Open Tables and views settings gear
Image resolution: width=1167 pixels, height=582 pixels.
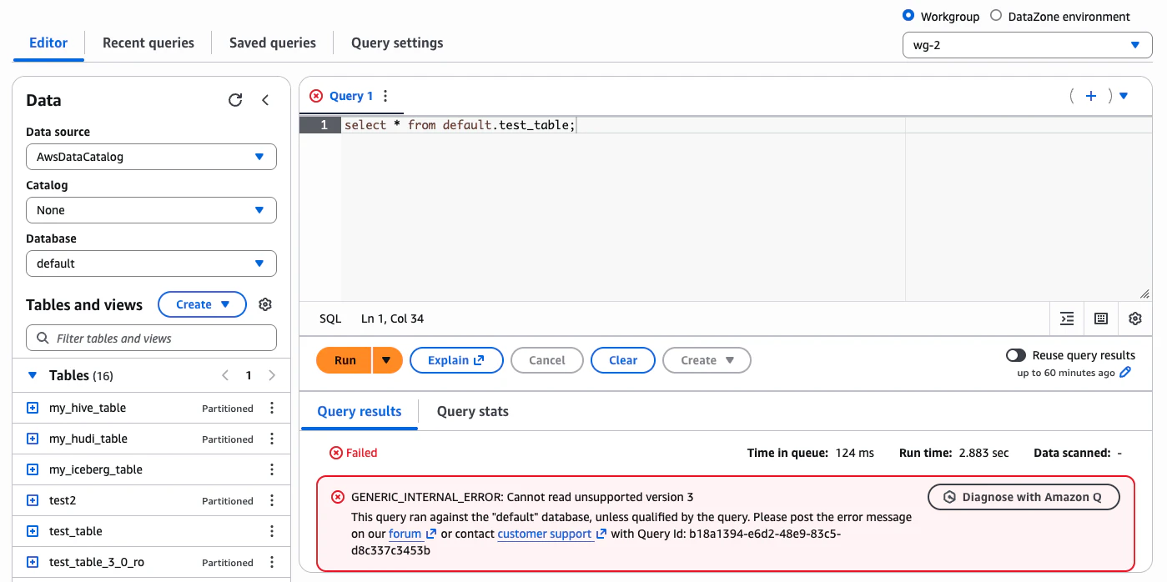[265, 304]
